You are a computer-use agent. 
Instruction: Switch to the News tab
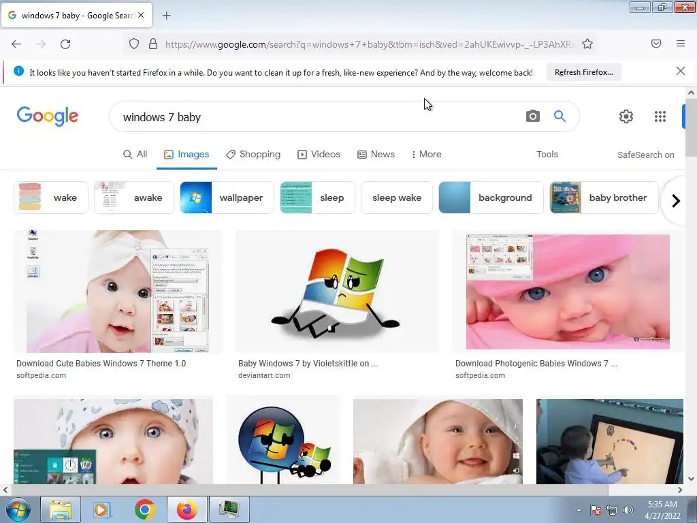click(376, 155)
